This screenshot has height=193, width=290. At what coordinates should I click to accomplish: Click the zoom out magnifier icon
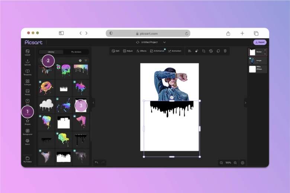click(x=222, y=163)
